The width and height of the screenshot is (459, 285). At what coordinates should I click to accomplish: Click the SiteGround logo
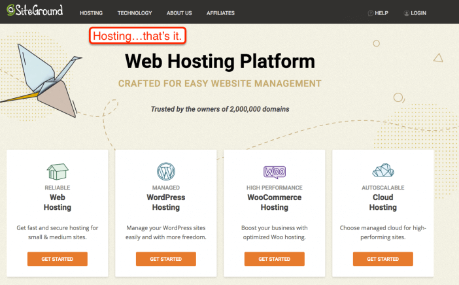(35, 10)
